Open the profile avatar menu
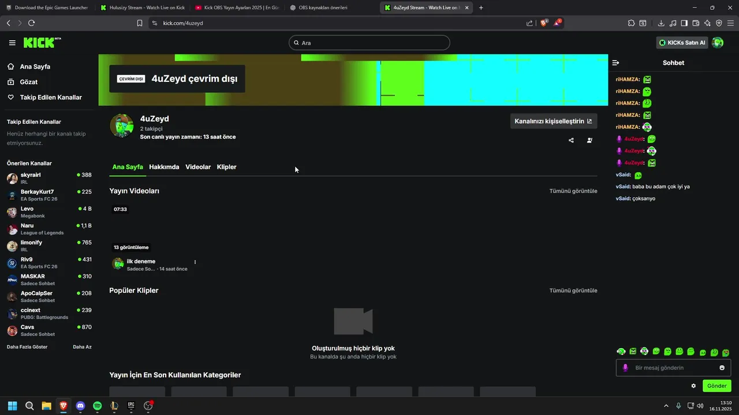This screenshot has width=739, height=415. tap(718, 43)
